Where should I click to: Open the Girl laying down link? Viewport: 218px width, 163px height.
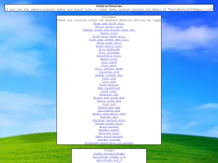[x=109, y=68]
